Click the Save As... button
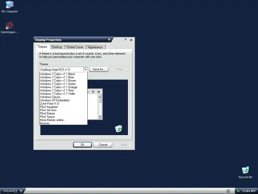The height and width of the screenshot is (194, 258). tap(99, 69)
